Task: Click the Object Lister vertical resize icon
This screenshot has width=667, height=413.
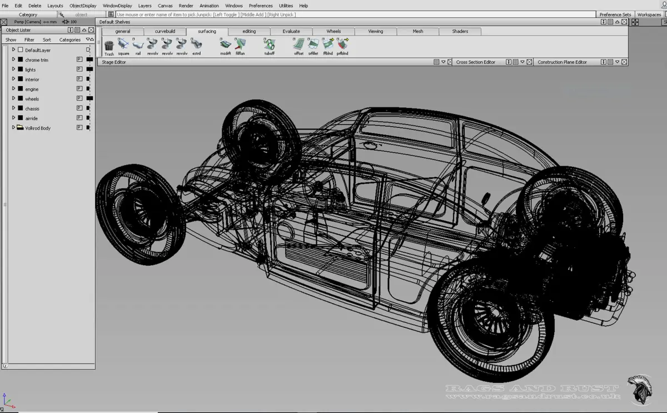Action: pos(71,30)
